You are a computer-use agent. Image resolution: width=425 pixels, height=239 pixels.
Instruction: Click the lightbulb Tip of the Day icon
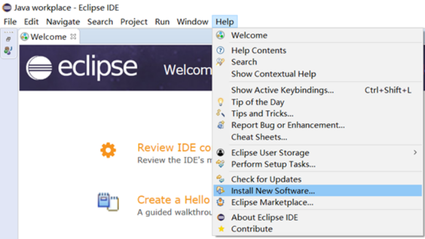(x=220, y=102)
